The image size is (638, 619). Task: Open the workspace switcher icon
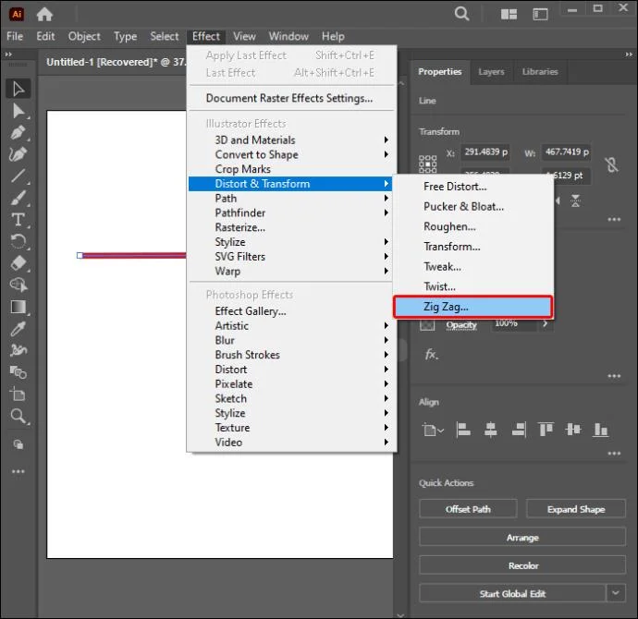(x=540, y=15)
